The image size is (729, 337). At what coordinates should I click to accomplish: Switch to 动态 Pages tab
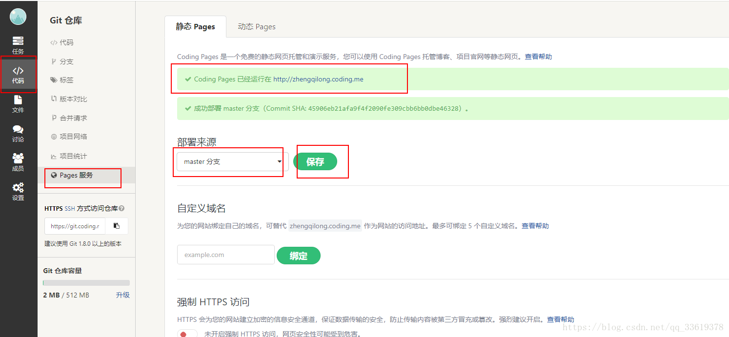[x=257, y=27]
